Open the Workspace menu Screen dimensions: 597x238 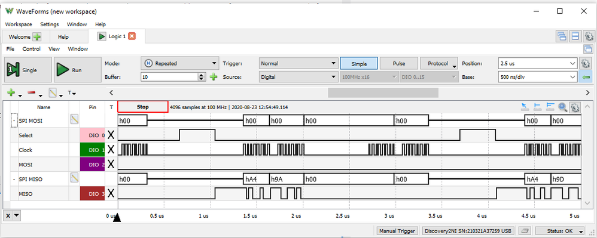pyautogui.click(x=19, y=24)
